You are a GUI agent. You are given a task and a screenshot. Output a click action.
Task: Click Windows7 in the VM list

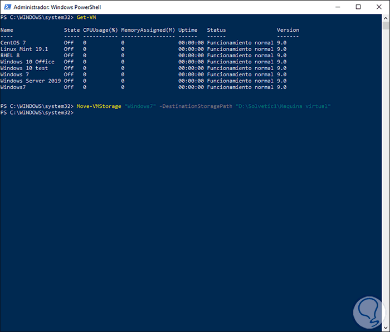(x=13, y=87)
